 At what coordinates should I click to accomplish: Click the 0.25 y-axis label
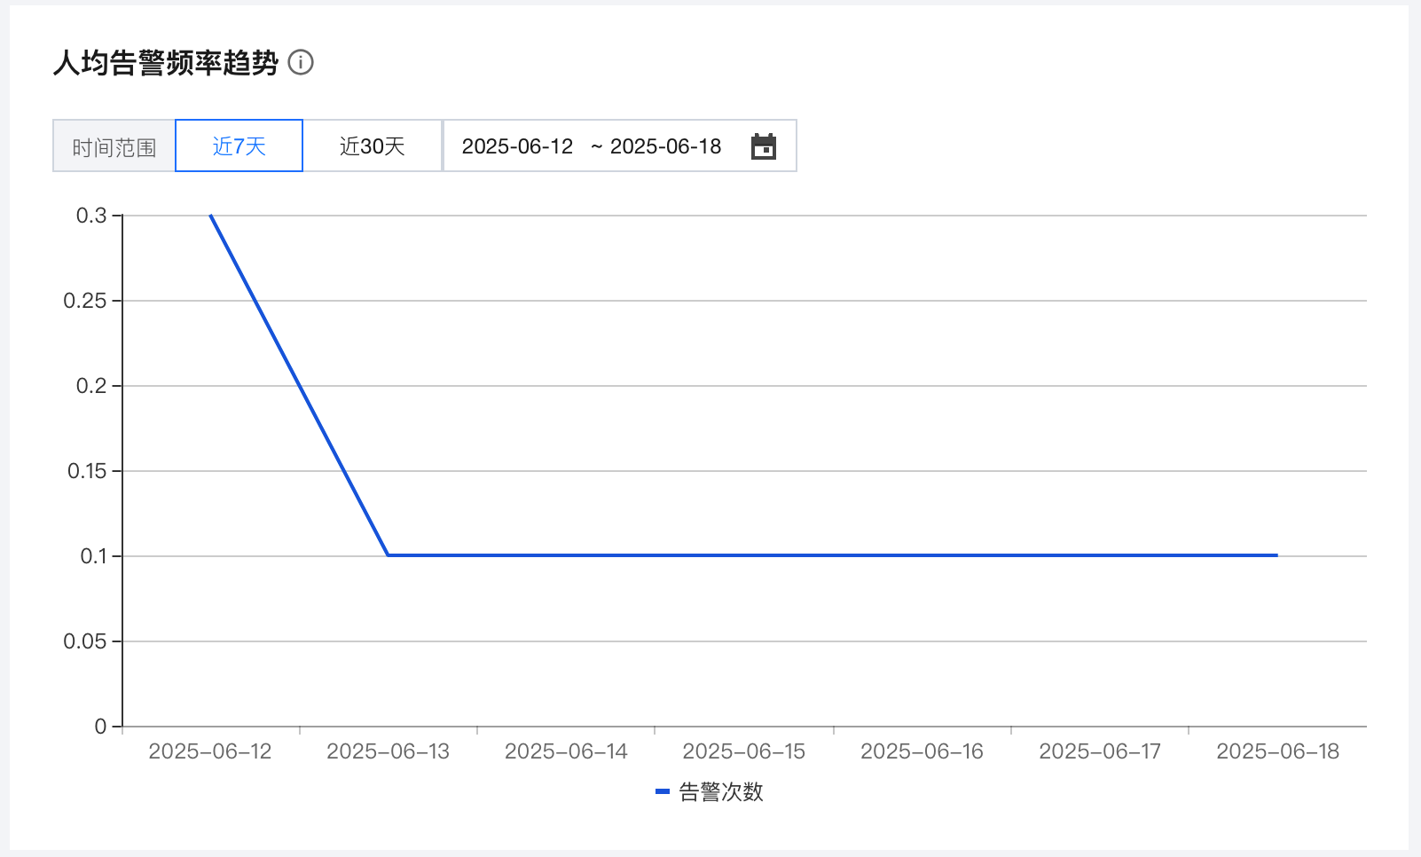coord(85,301)
